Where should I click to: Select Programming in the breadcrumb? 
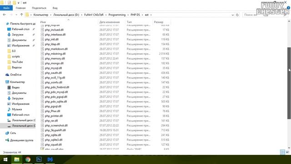(x=117, y=15)
